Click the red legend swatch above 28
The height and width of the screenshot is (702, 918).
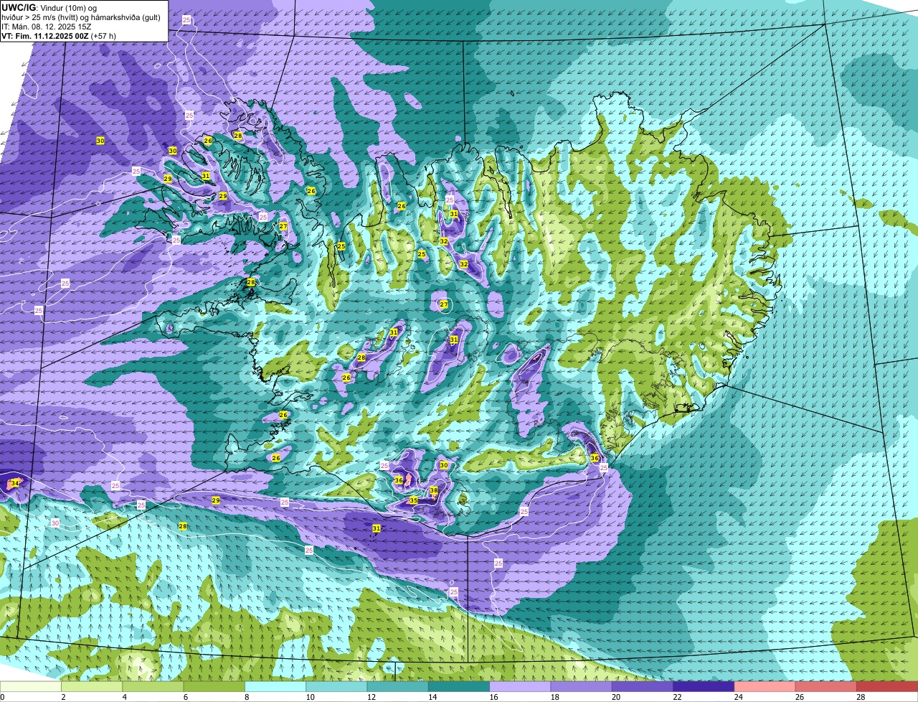pyautogui.click(x=886, y=686)
